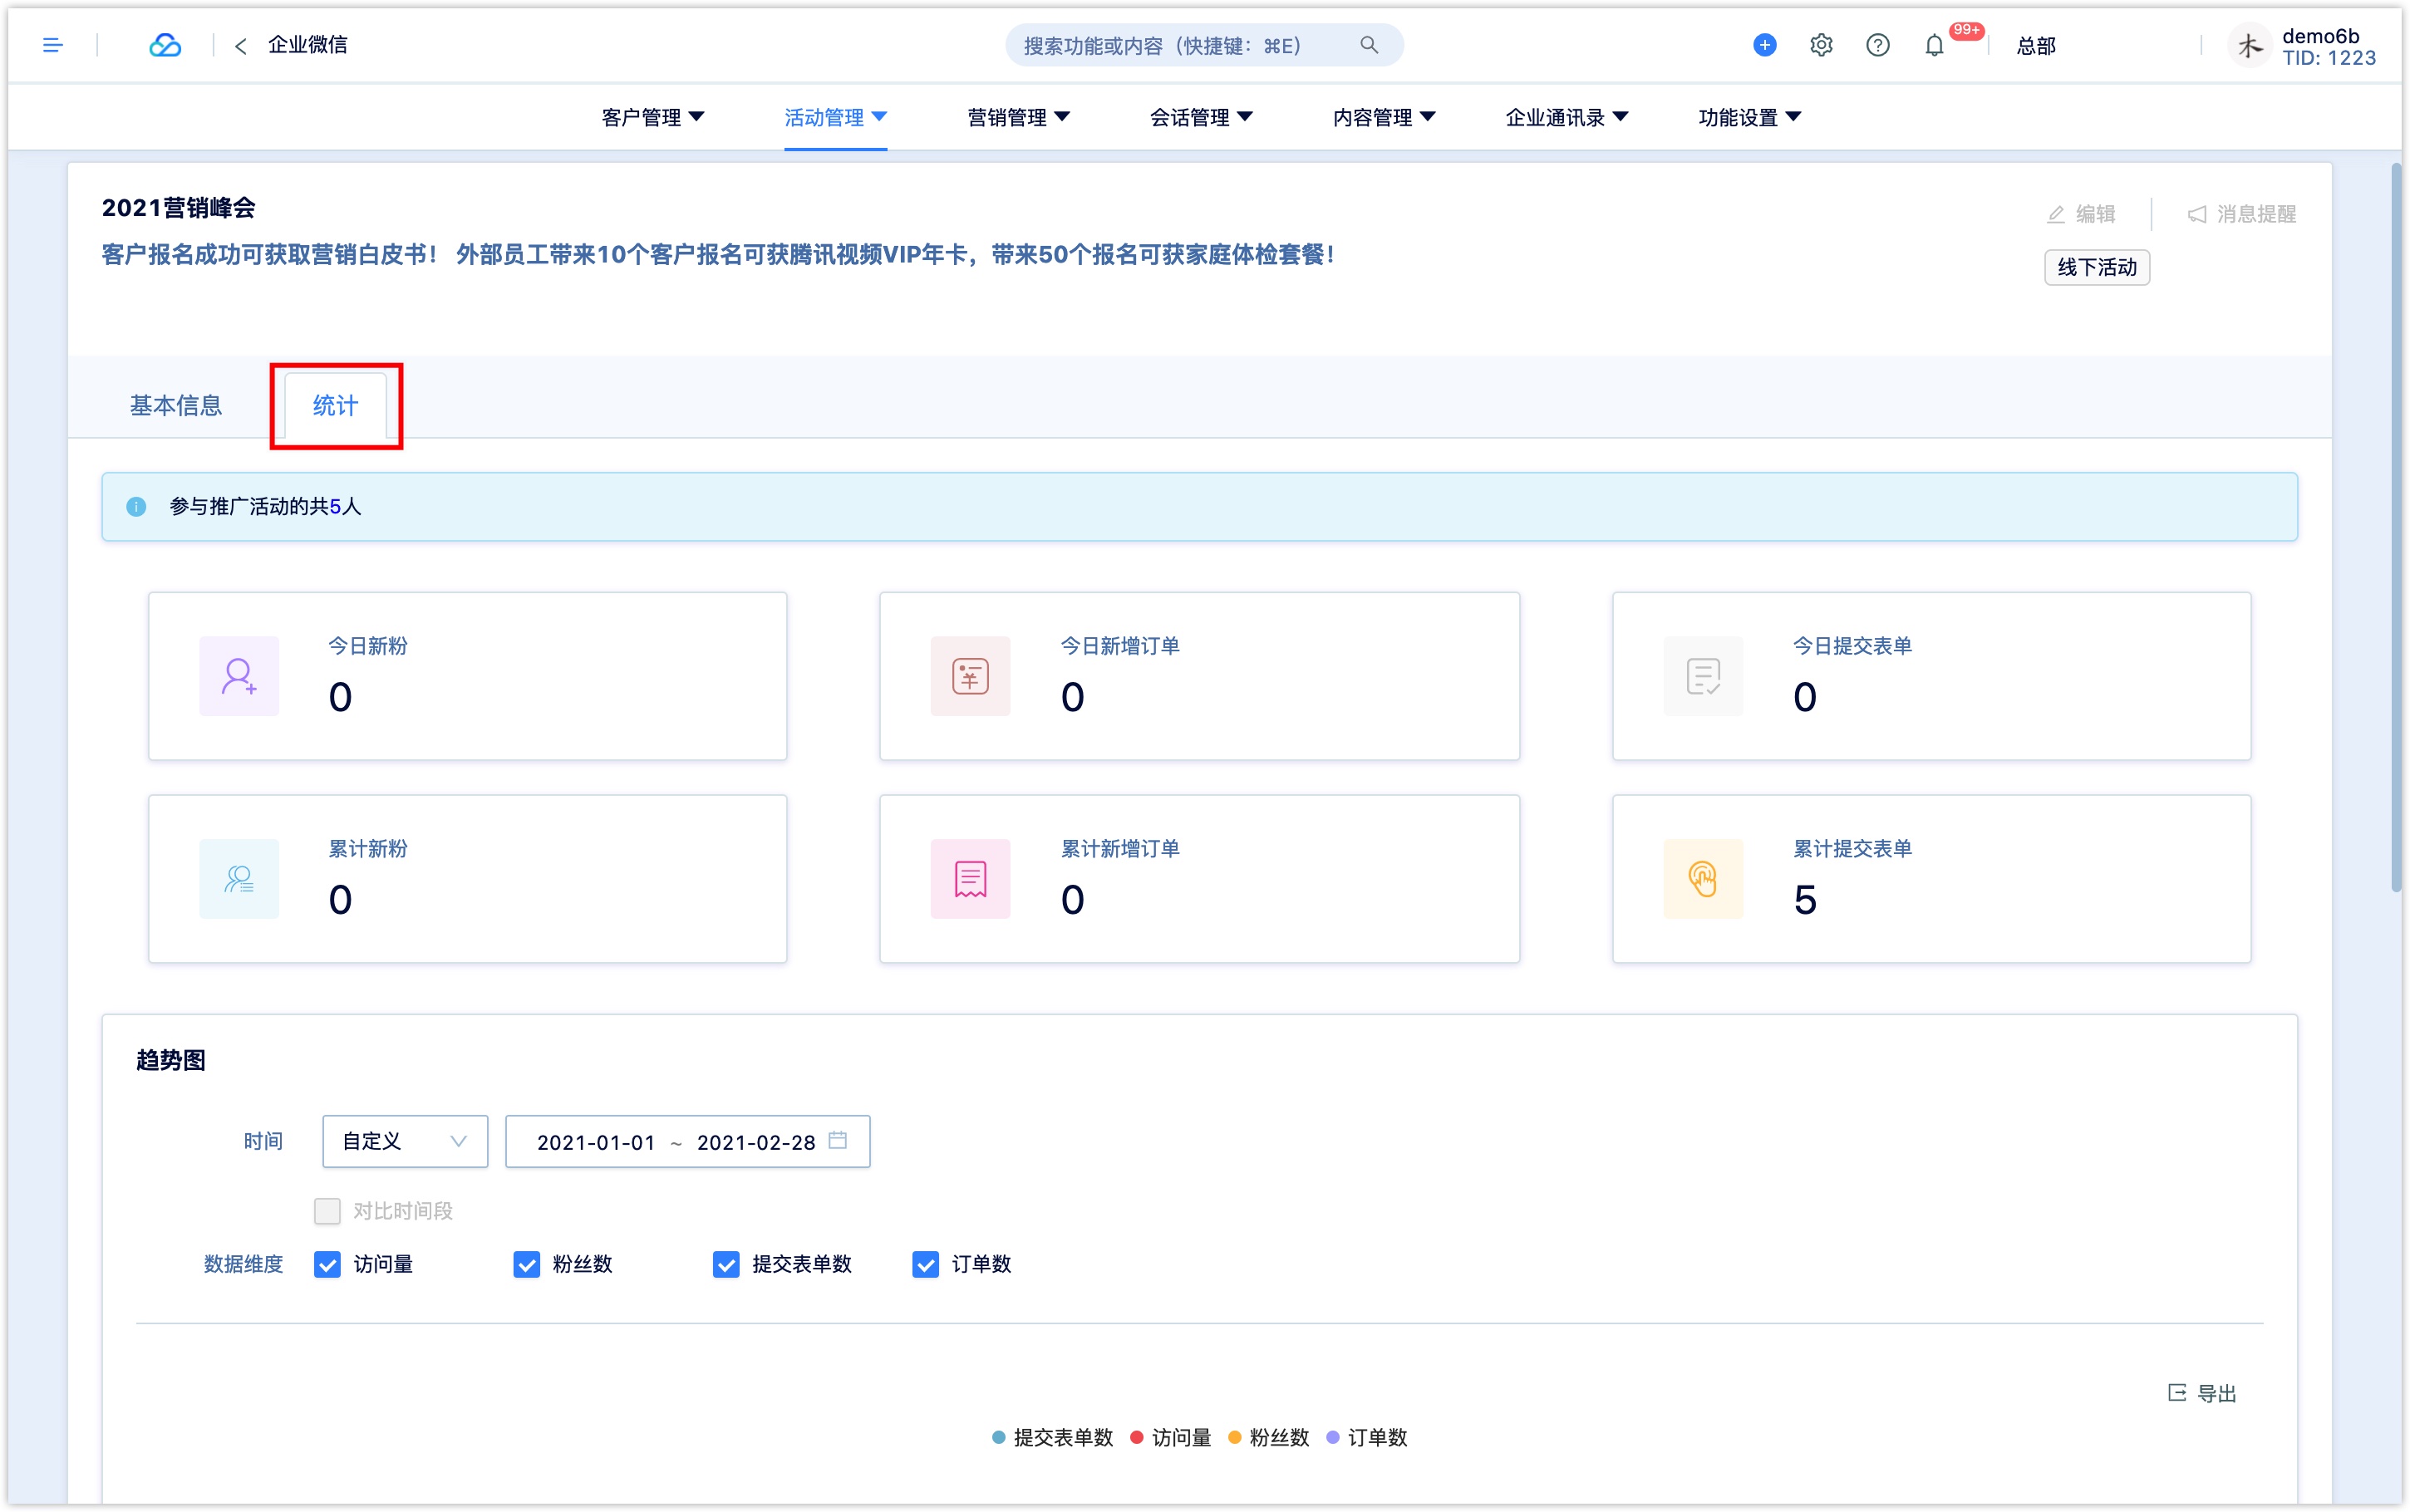Open the 自定义 time range dropdown
2410x1512 pixels.
pos(405,1141)
